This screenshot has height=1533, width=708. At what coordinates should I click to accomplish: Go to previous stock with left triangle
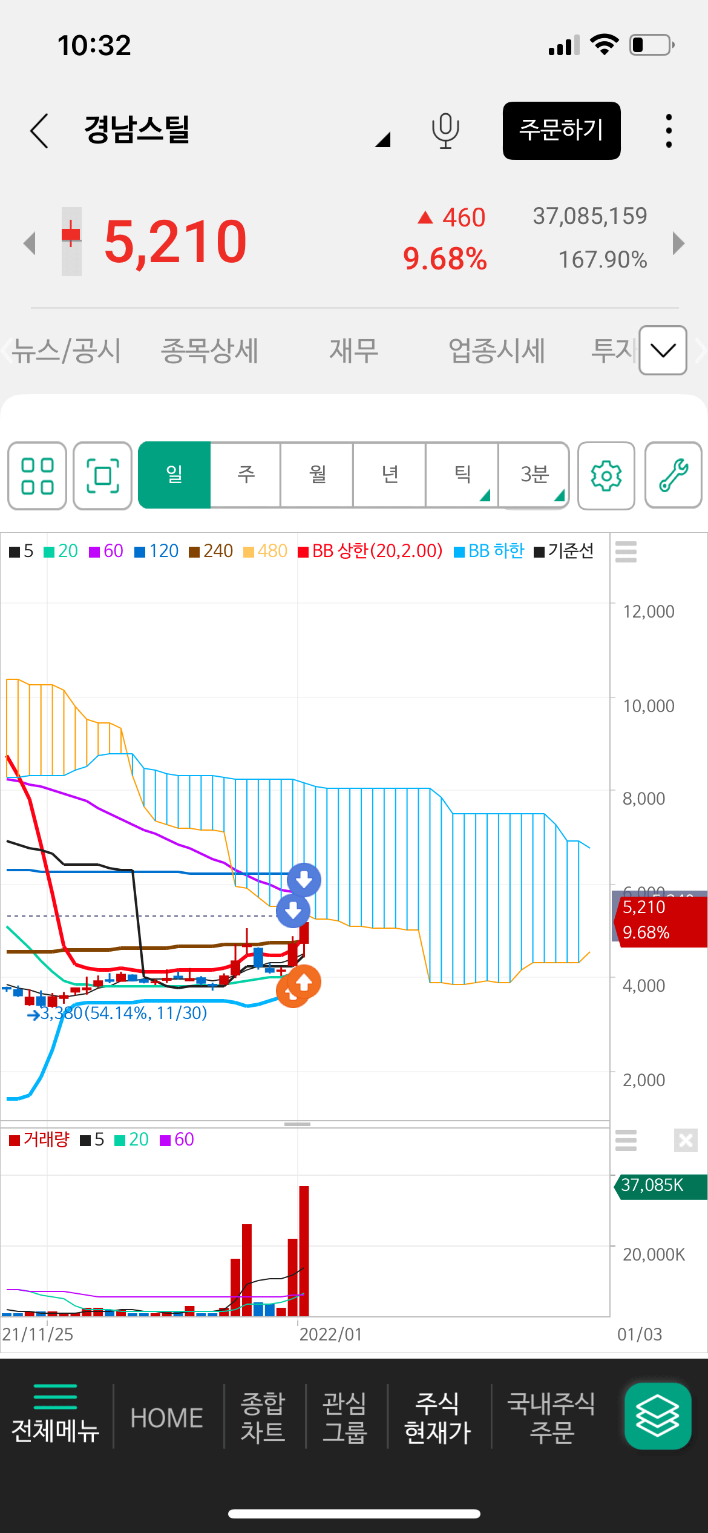pyautogui.click(x=29, y=243)
